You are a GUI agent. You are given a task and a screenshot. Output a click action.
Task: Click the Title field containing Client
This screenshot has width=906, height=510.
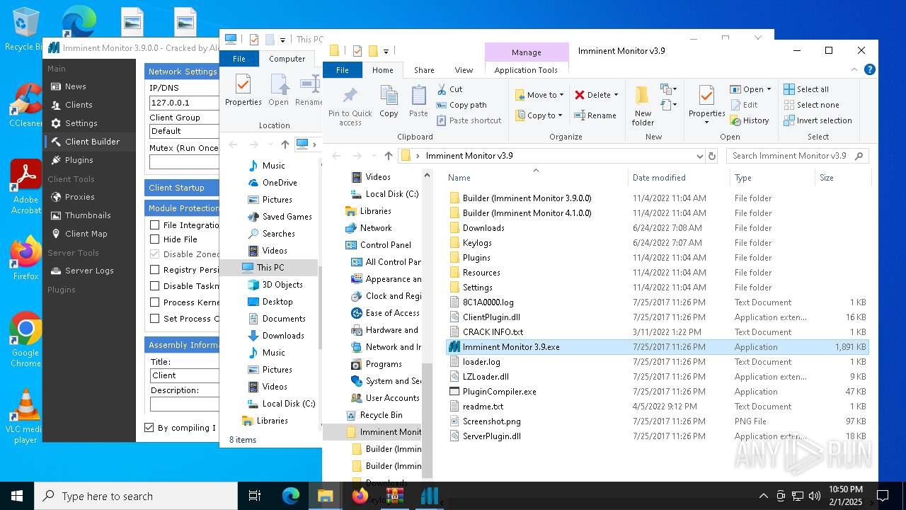pyautogui.click(x=184, y=375)
